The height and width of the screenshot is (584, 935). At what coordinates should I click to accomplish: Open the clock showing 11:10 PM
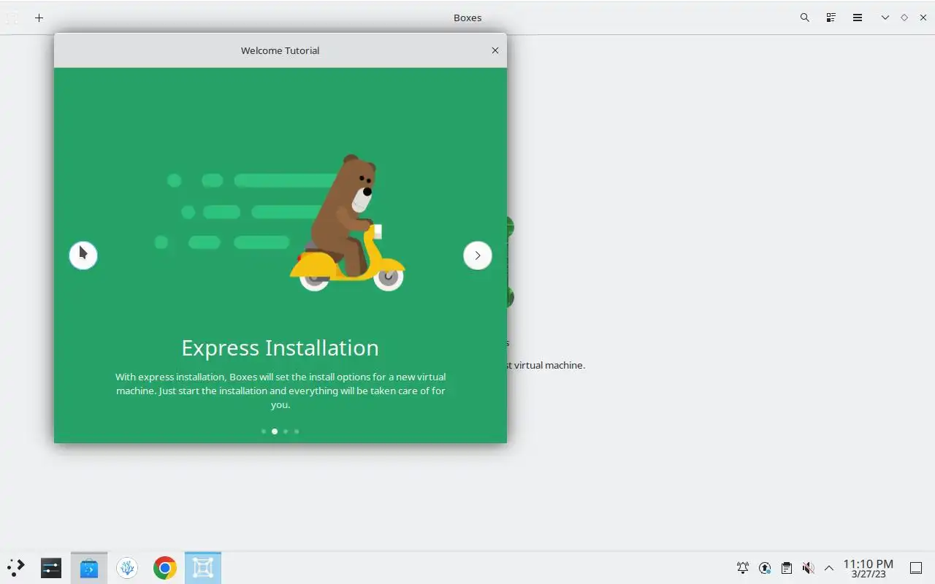coord(869,568)
